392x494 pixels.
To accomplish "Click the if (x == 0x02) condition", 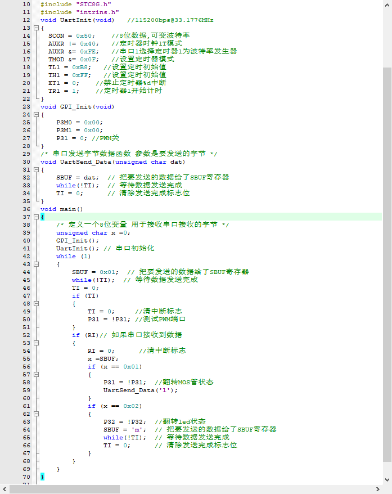I will [x=115, y=406].
